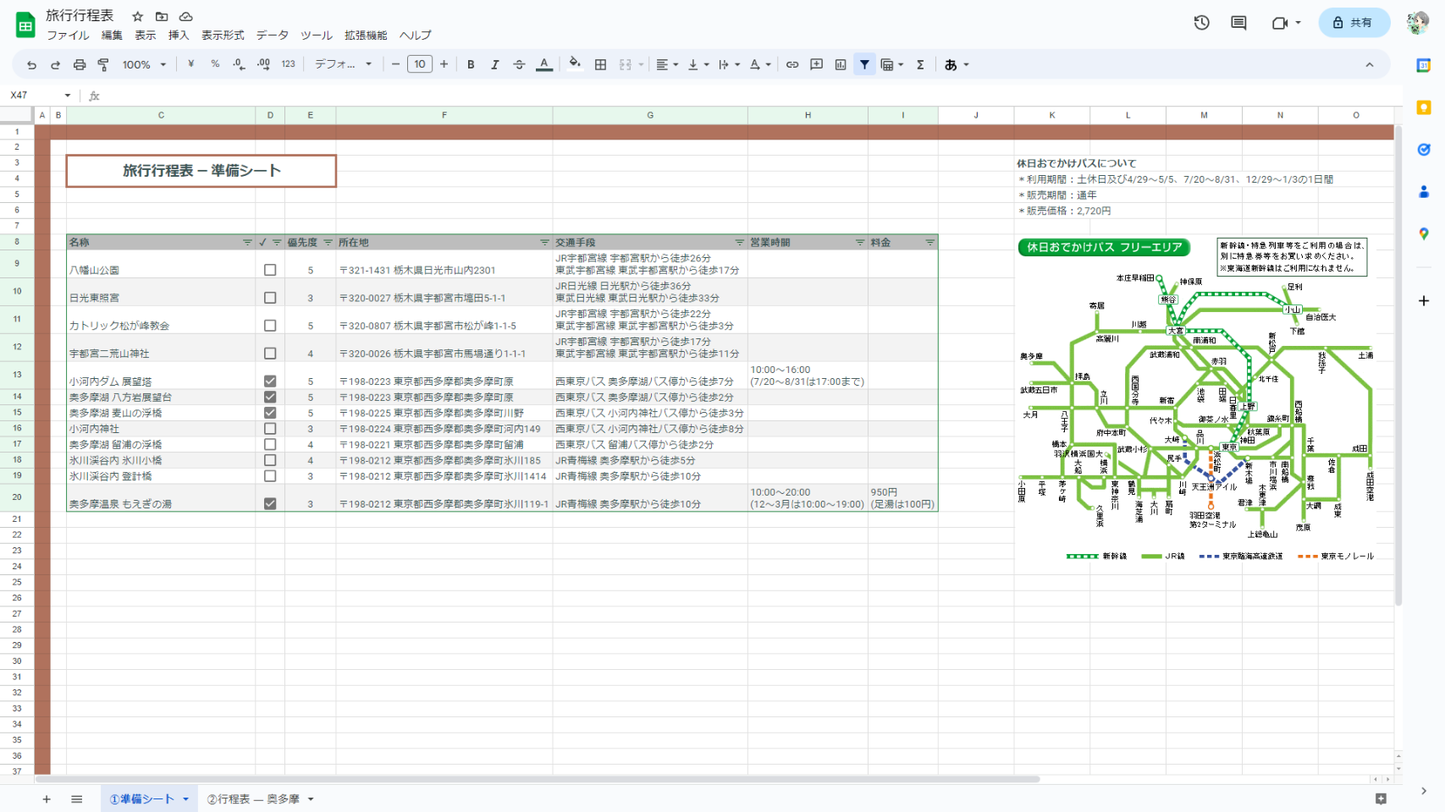Click the print icon
The width and height of the screenshot is (1445, 812).
[80, 64]
